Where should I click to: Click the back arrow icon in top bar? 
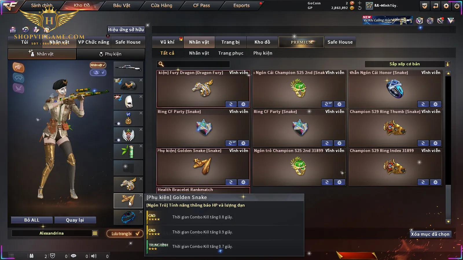436,6
